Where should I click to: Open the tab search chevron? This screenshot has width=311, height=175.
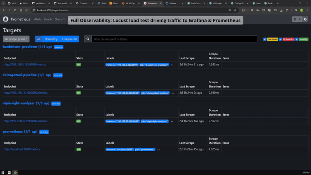(3, 3)
